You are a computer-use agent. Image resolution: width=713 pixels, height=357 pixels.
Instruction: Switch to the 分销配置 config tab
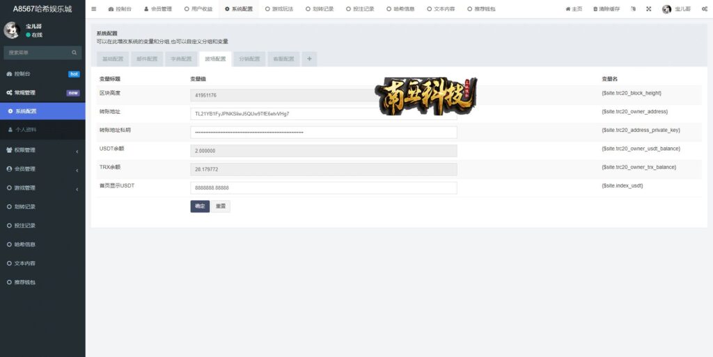point(249,59)
